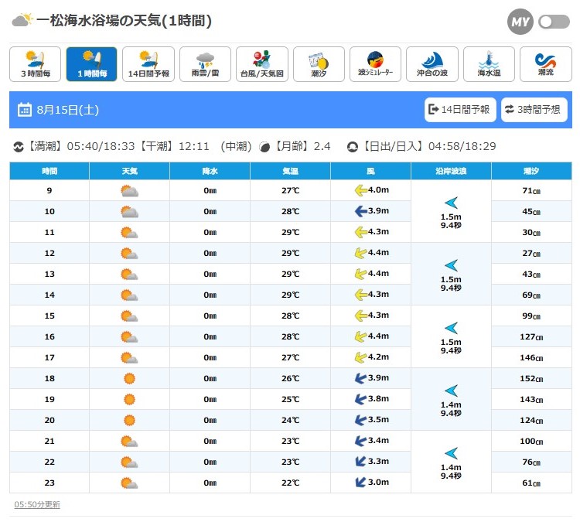Image resolution: width=580 pixels, height=522 pixels.
Task: Toggle the MY switch
Action: tap(554, 22)
